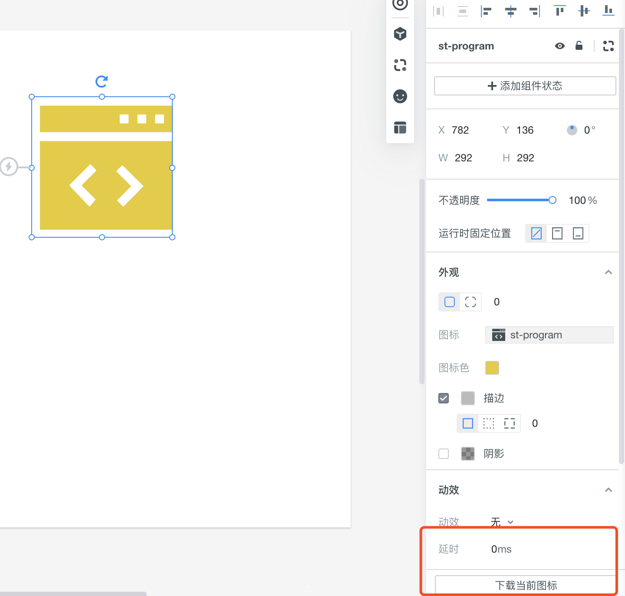Uncheck the 描边 stroke checkbox
625x596 pixels.
pyautogui.click(x=444, y=398)
